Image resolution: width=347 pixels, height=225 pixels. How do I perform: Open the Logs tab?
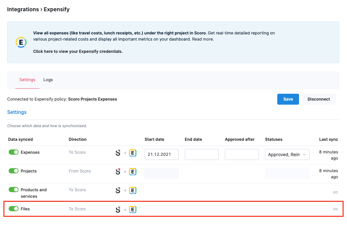[48, 79]
